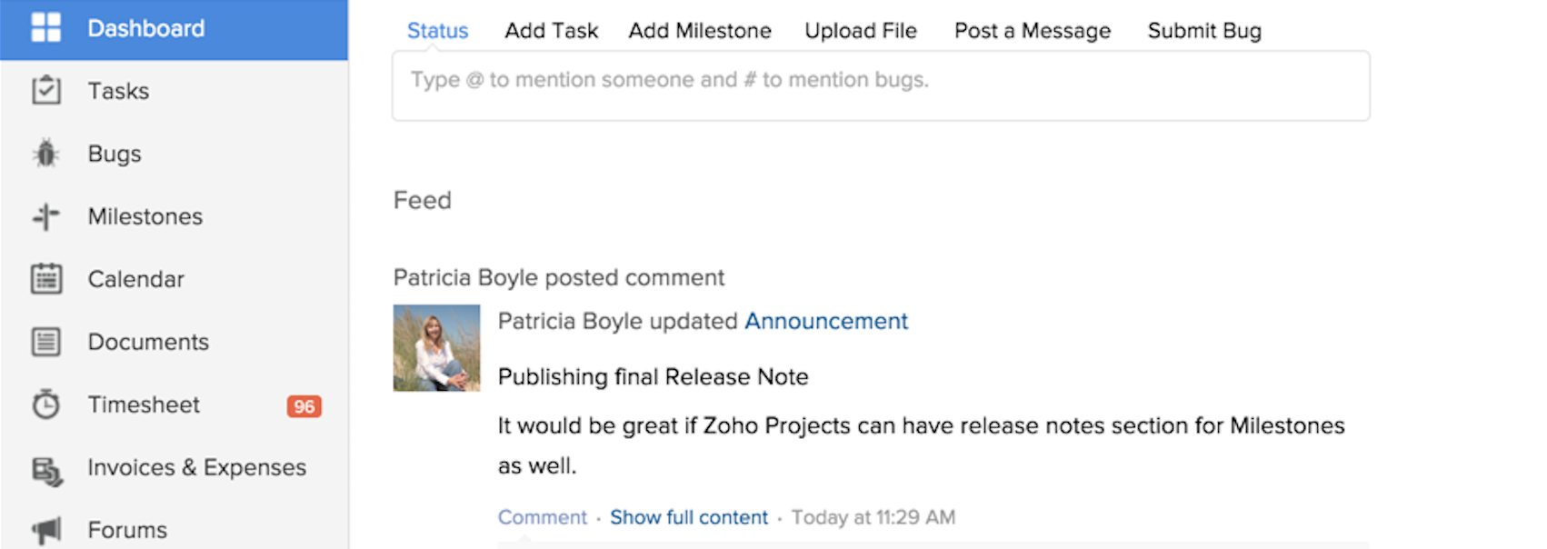1547x549 pixels.
Task: Open Milestones from the sidebar
Action: coord(145,216)
